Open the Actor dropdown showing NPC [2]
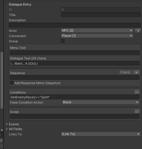The image size is (142, 149). pyautogui.click(x=97, y=30)
